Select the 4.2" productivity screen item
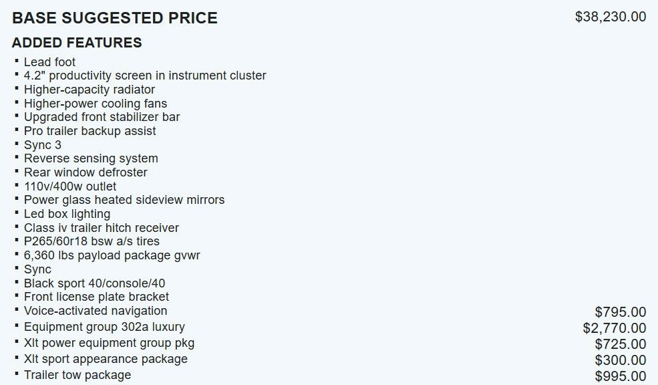 145,76
